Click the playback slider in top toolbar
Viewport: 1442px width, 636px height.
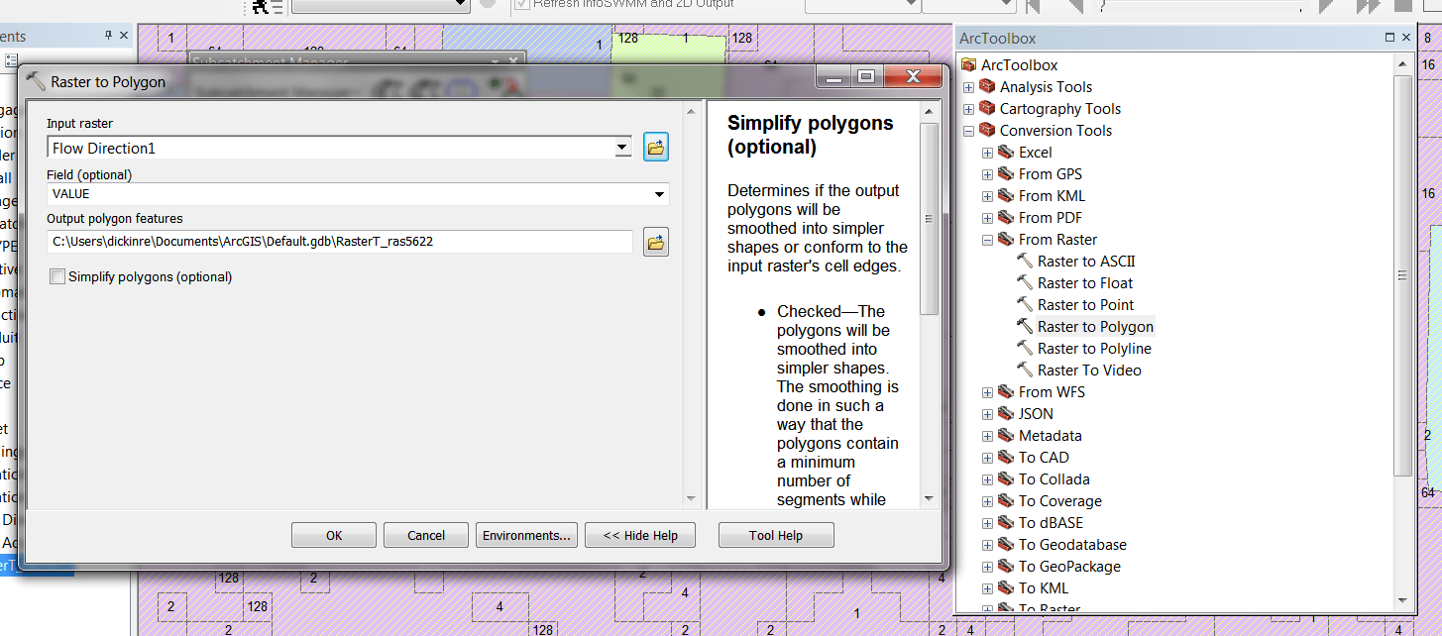click(1199, 6)
